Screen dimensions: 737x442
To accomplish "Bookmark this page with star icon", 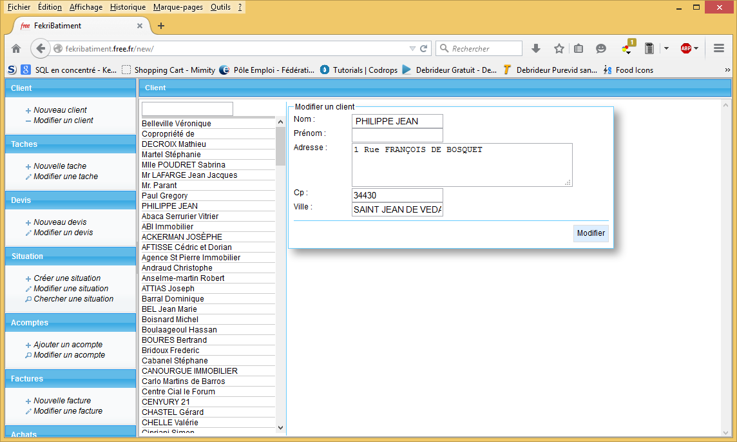I will pos(559,48).
